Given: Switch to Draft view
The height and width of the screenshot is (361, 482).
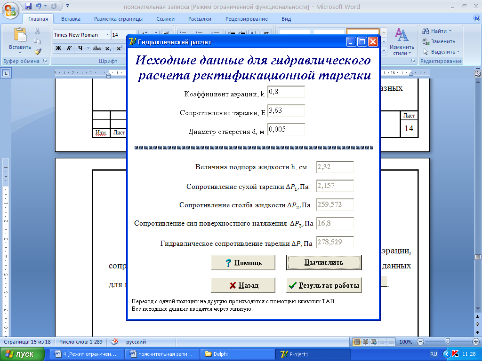Looking at the screenshot, I should coord(391,342).
